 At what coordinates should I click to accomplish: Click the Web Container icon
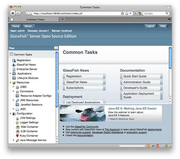tap(18, 127)
